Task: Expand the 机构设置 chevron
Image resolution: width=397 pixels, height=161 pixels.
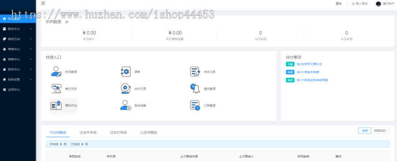Action: click(31, 79)
